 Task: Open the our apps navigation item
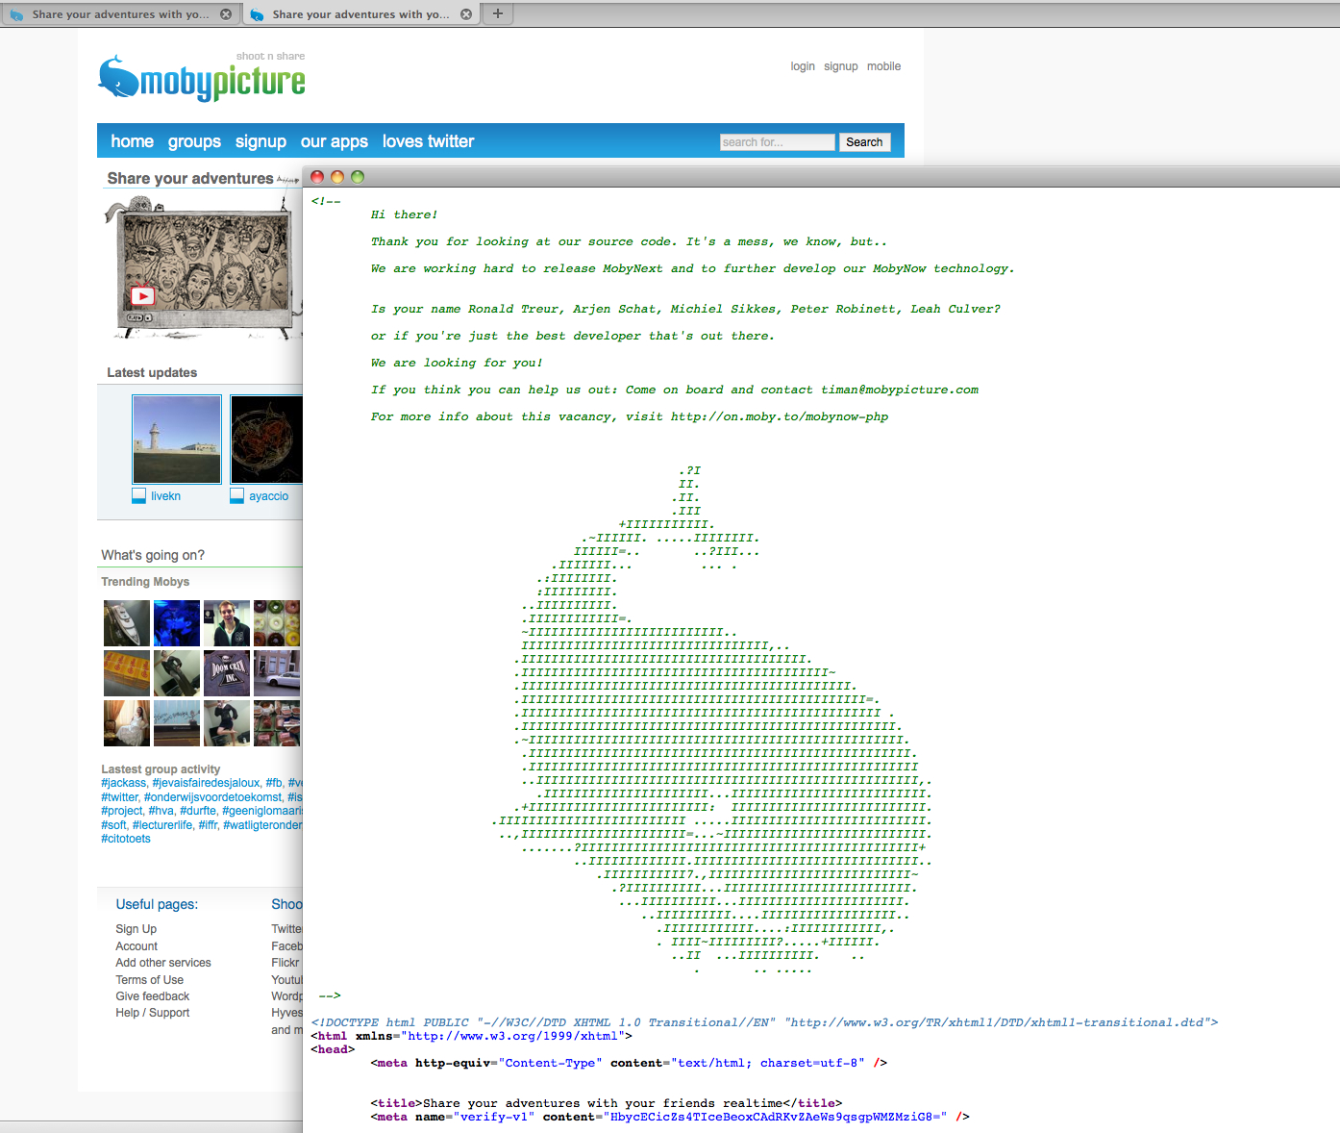tap(334, 141)
